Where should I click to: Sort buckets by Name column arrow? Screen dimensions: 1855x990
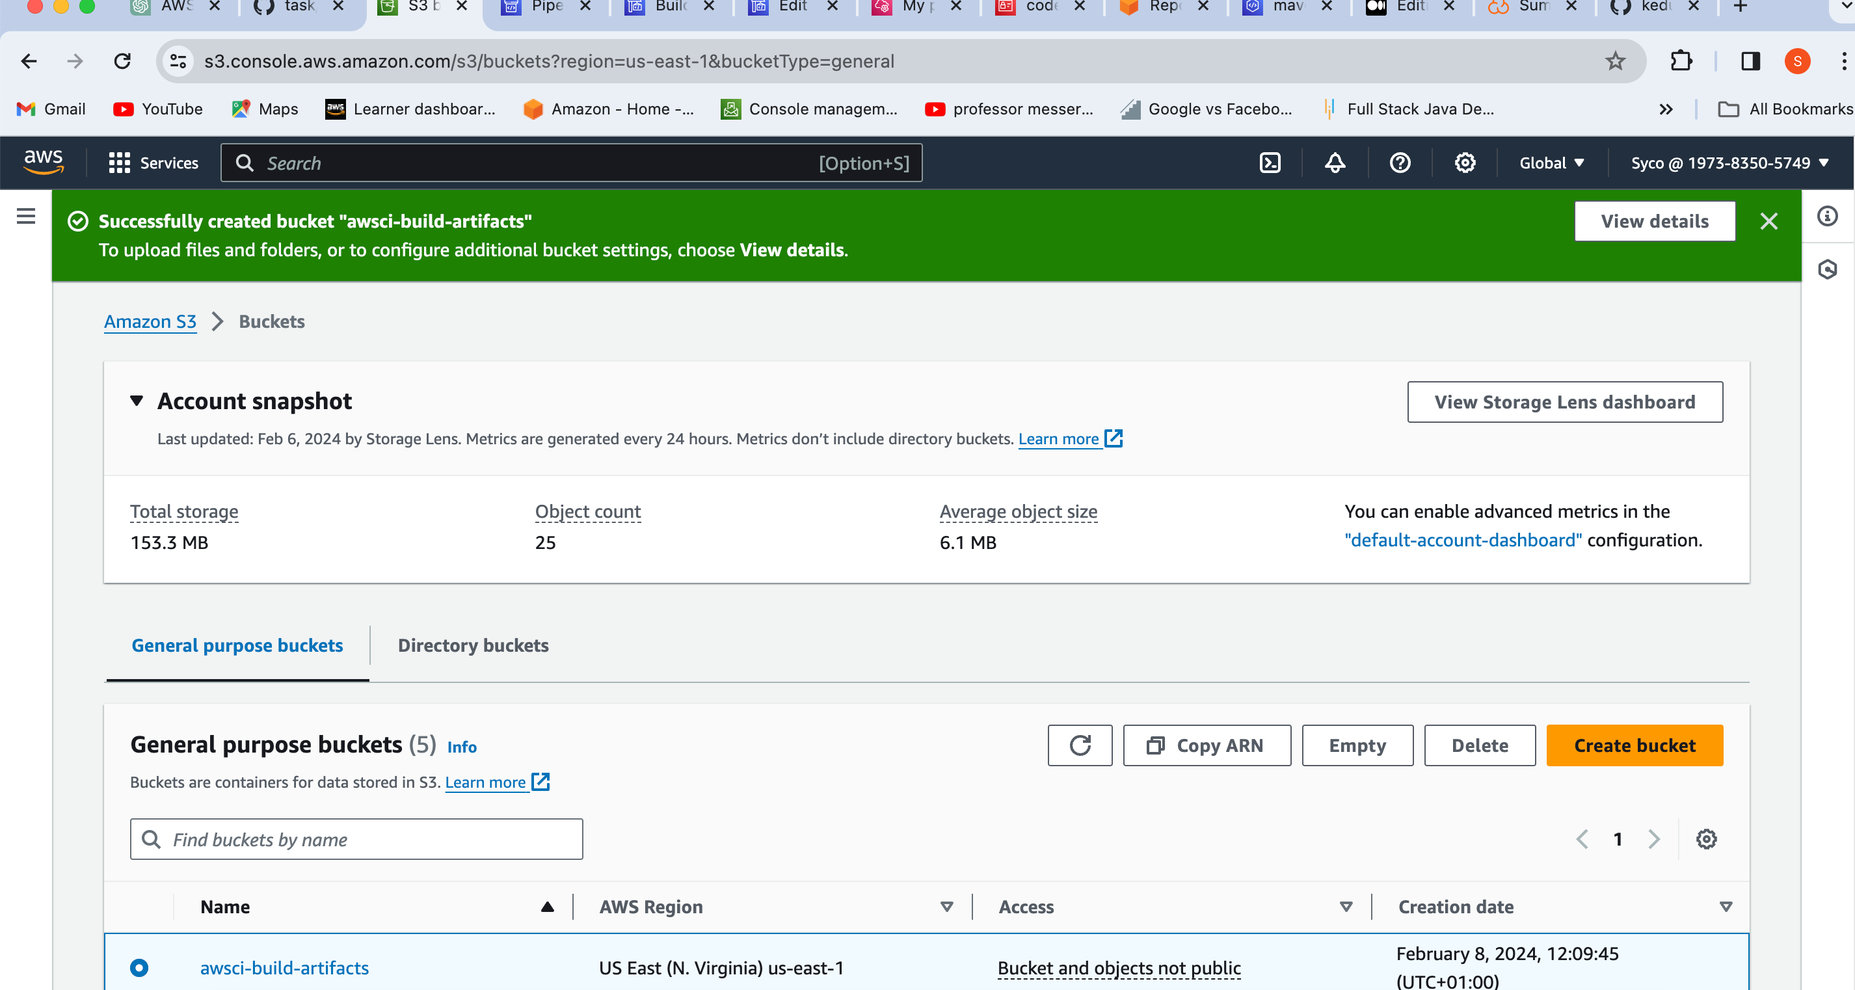tap(547, 907)
